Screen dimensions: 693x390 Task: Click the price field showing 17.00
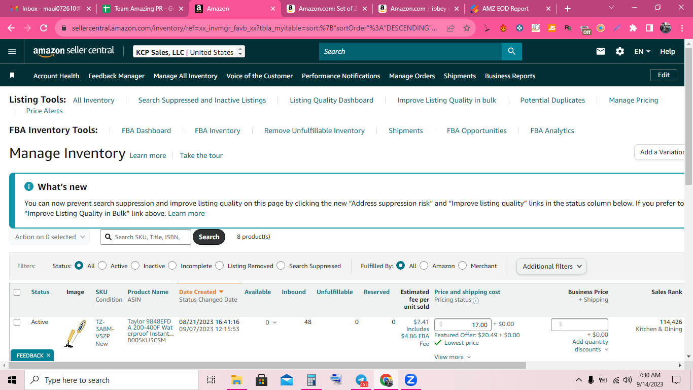tap(464, 324)
